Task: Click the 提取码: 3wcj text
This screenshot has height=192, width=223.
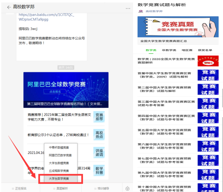Action: point(28,29)
